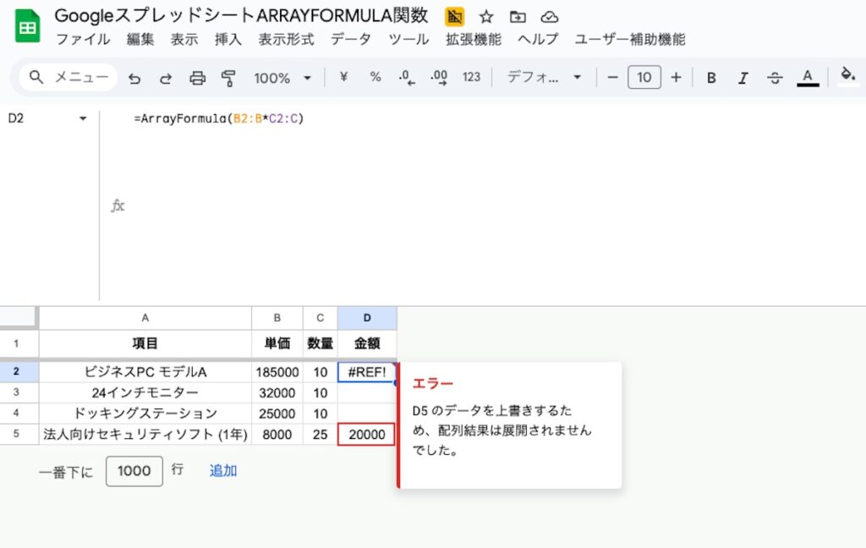Move document to a folder icon

click(x=518, y=17)
